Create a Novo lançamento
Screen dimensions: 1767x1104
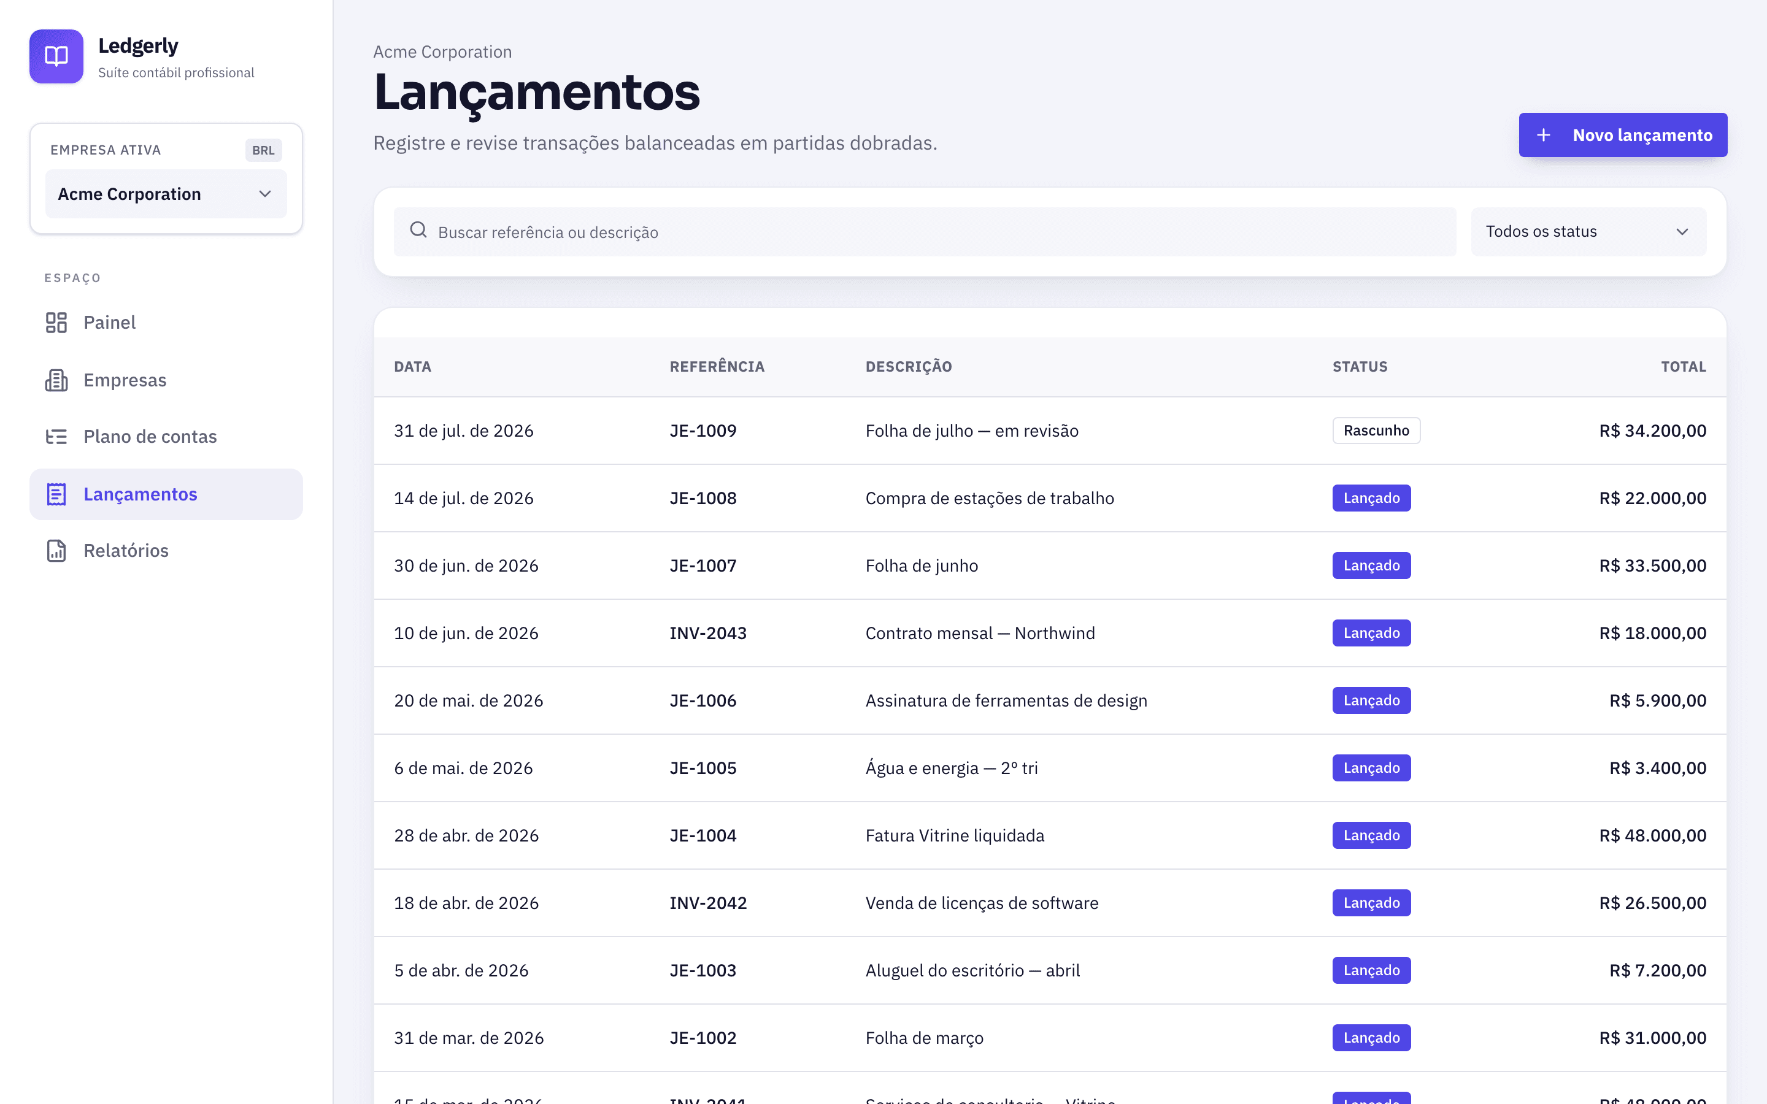click(x=1623, y=135)
